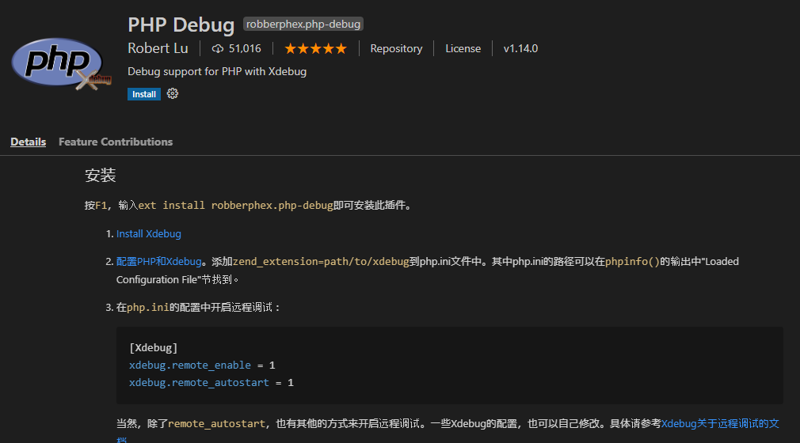This screenshot has width=800, height=443.
Task: Open the 配置PHP和Xdebug link
Action: [x=158, y=262]
